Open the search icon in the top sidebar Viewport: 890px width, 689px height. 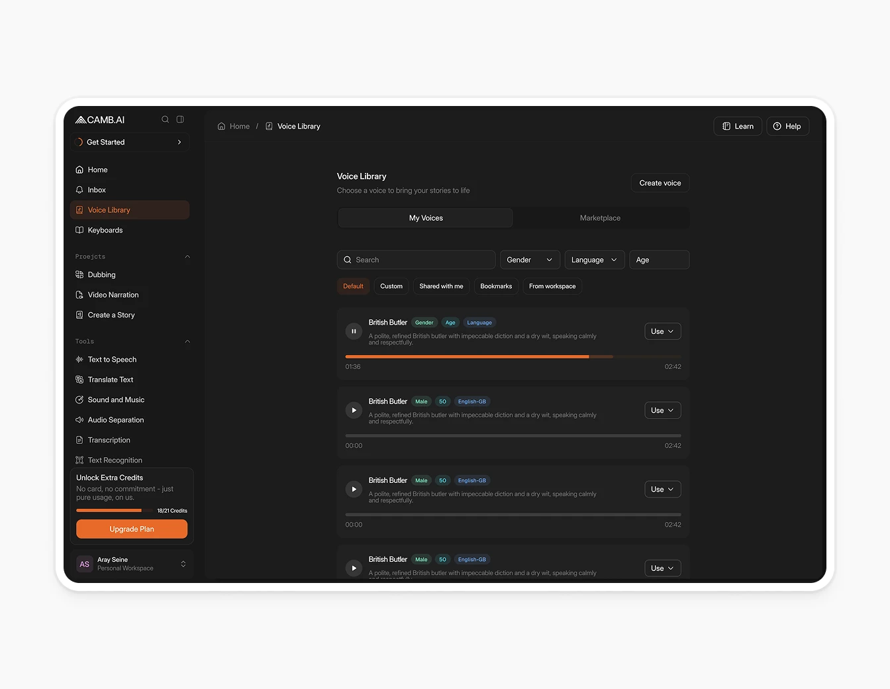(165, 119)
